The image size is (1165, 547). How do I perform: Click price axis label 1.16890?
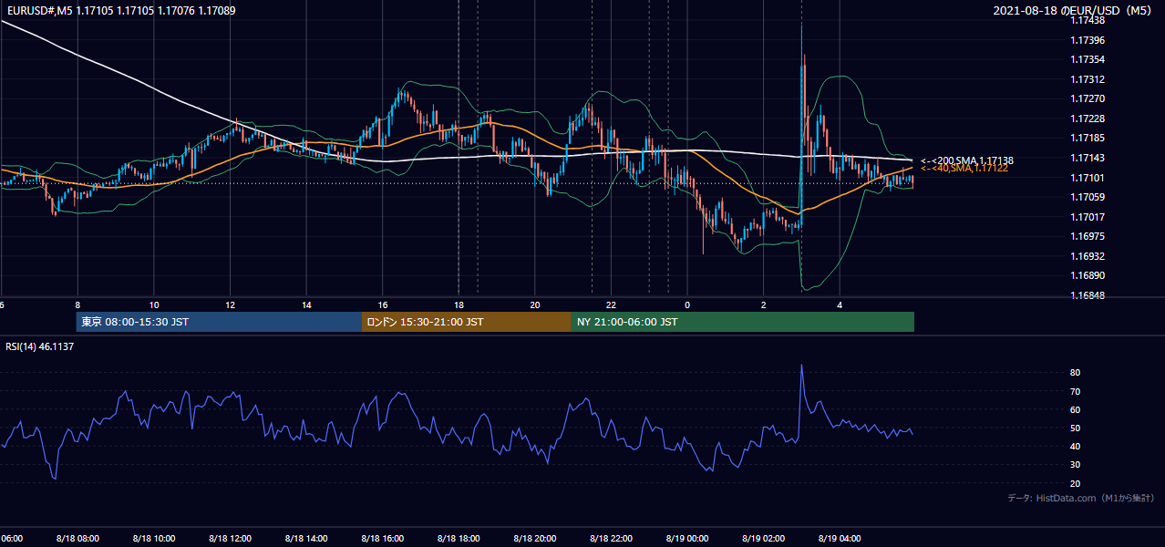tap(1088, 275)
